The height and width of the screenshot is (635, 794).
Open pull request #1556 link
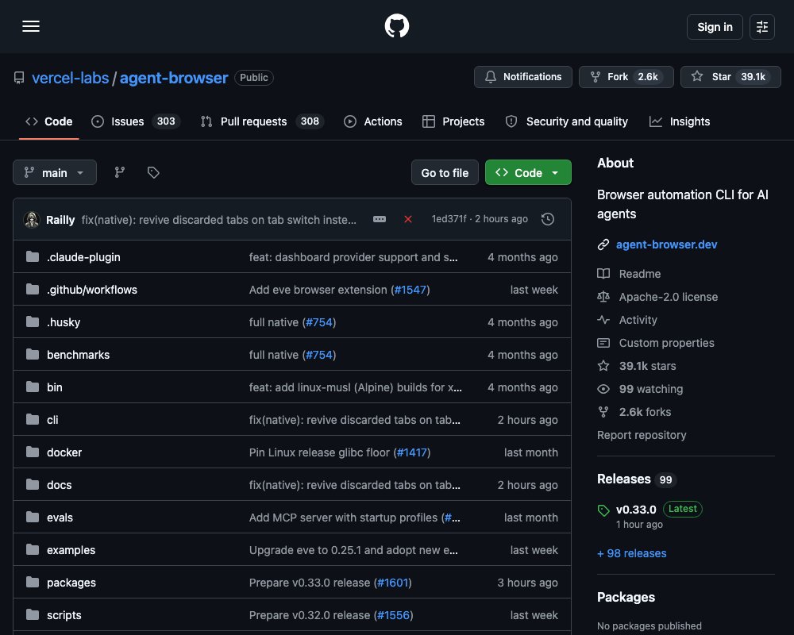pyautogui.click(x=394, y=615)
